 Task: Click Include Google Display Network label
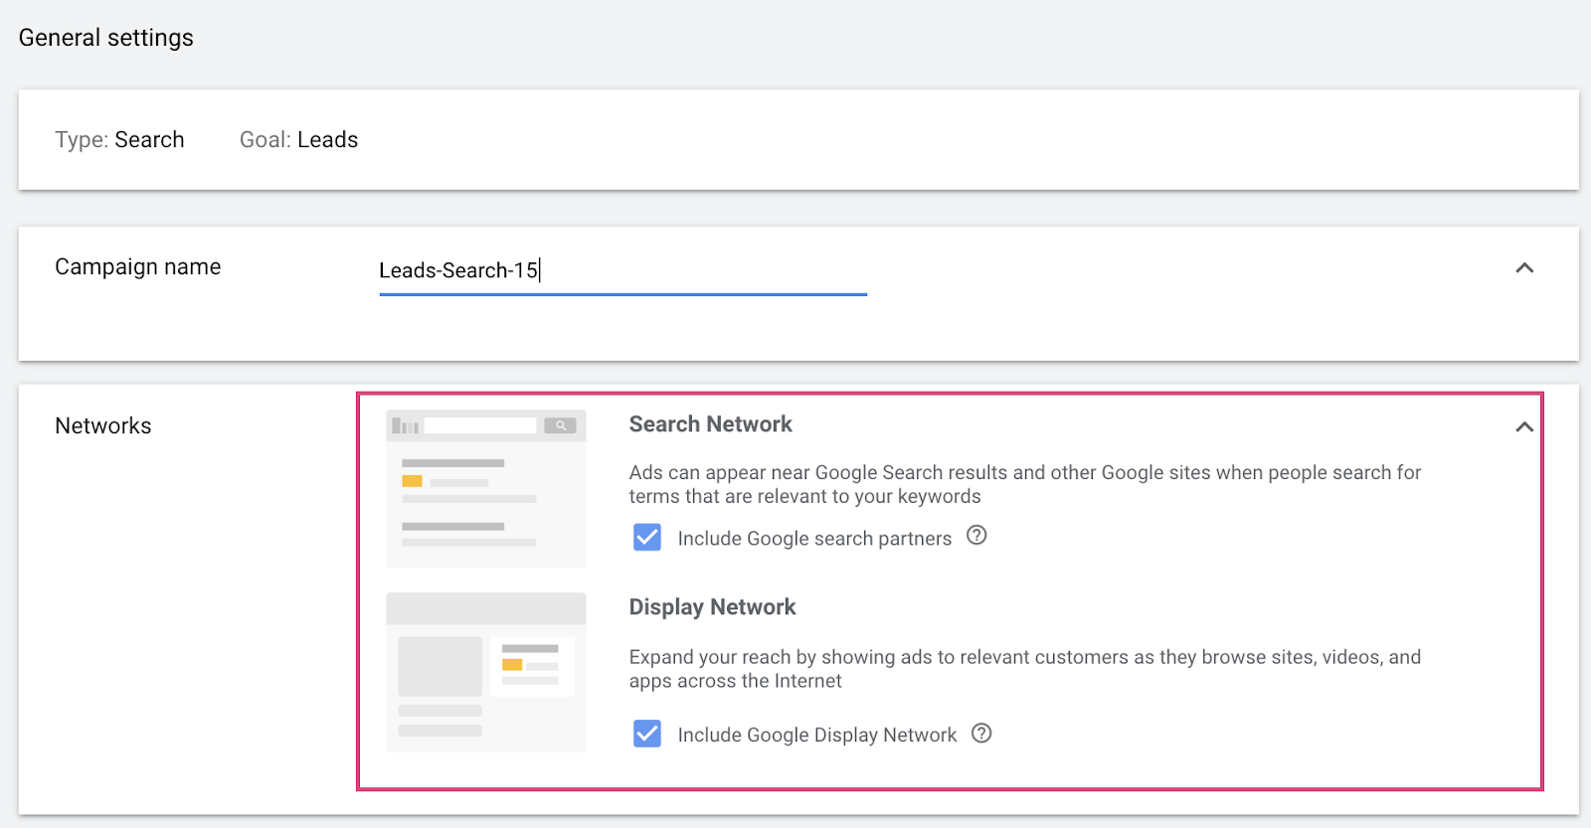(817, 736)
